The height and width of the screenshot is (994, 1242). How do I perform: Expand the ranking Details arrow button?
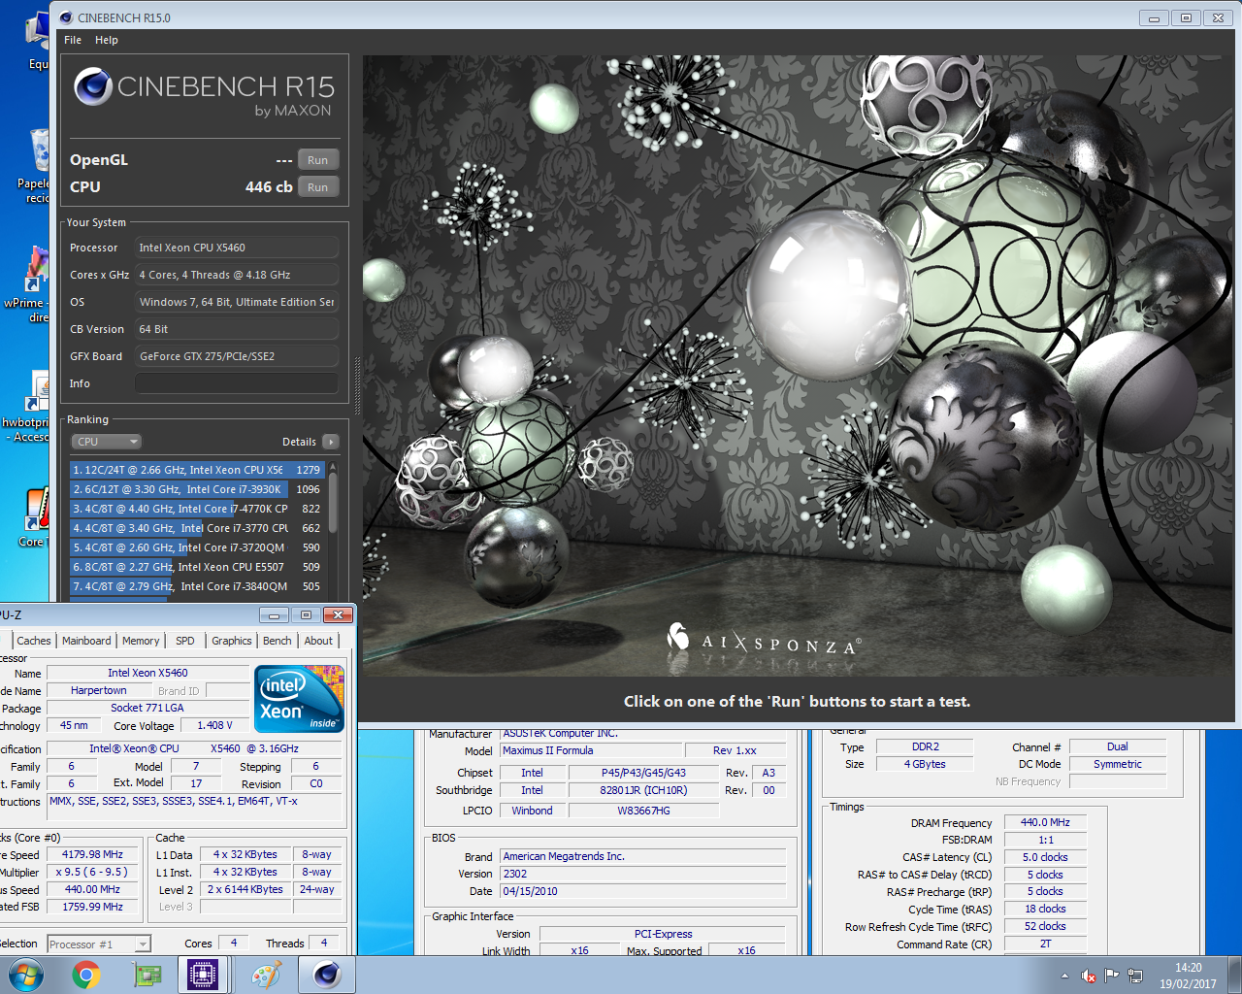click(x=331, y=442)
